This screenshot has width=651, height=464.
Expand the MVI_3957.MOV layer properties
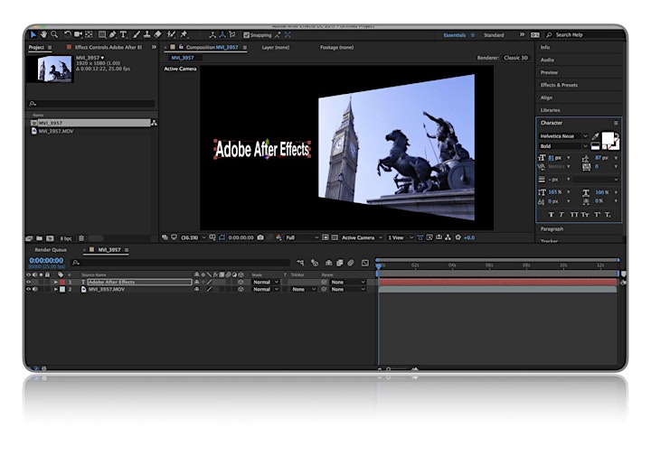56,290
